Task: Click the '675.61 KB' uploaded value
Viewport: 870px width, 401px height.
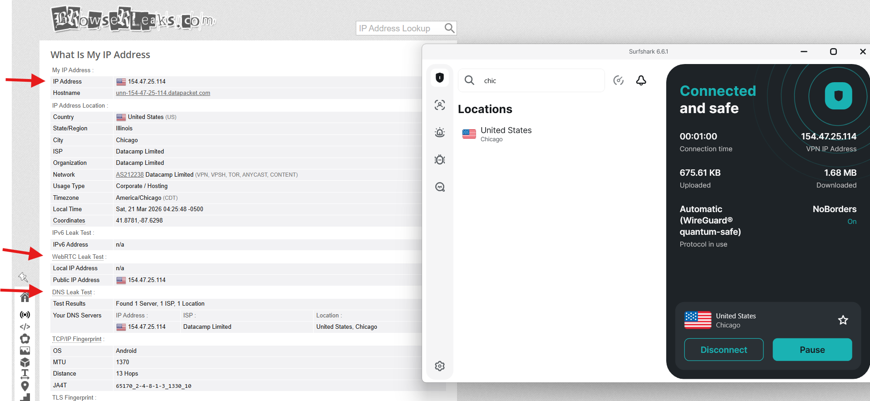Action: [700, 173]
